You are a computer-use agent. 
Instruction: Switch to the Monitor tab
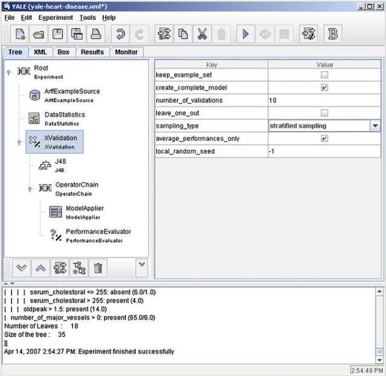coord(126,52)
